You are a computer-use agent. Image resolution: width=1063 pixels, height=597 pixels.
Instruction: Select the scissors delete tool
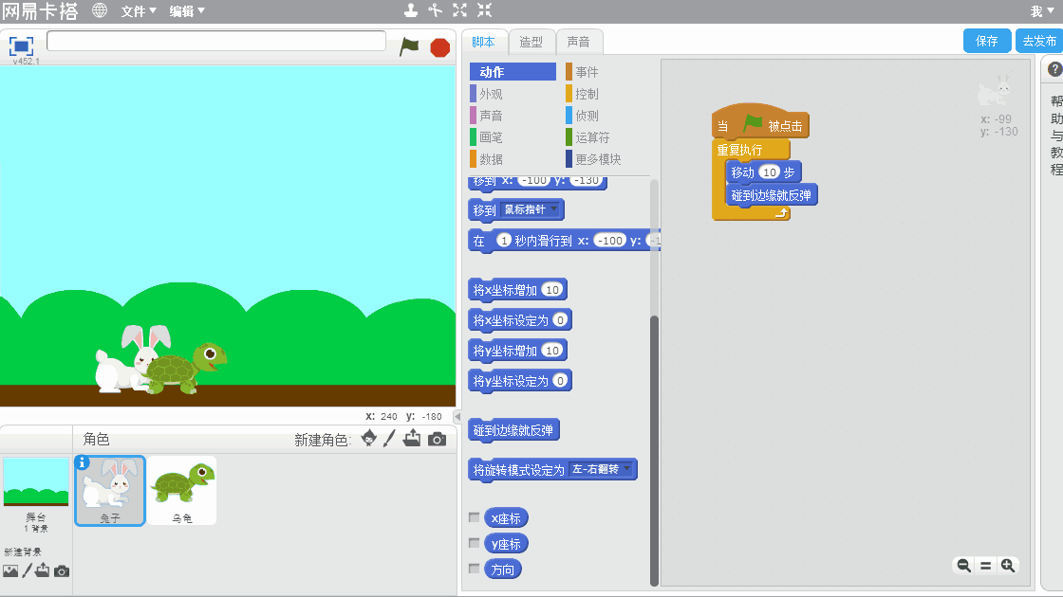coord(436,10)
